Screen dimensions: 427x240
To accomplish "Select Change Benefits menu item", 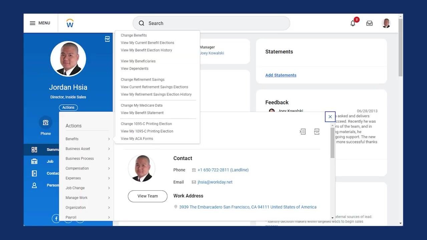I will point(134,35).
